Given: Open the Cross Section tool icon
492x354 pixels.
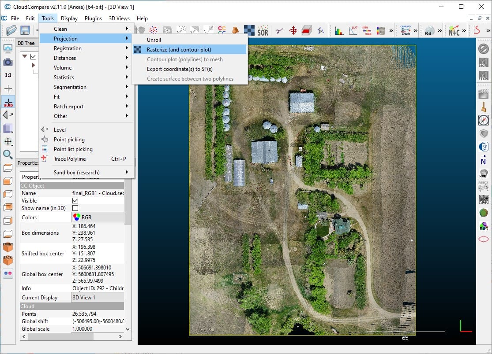Looking at the screenshot, I should click(x=307, y=30).
